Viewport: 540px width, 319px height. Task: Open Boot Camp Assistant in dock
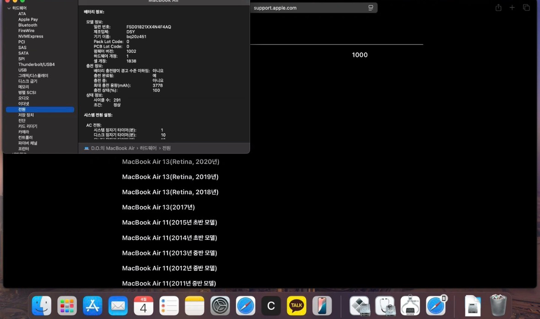[x=359, y=306]
